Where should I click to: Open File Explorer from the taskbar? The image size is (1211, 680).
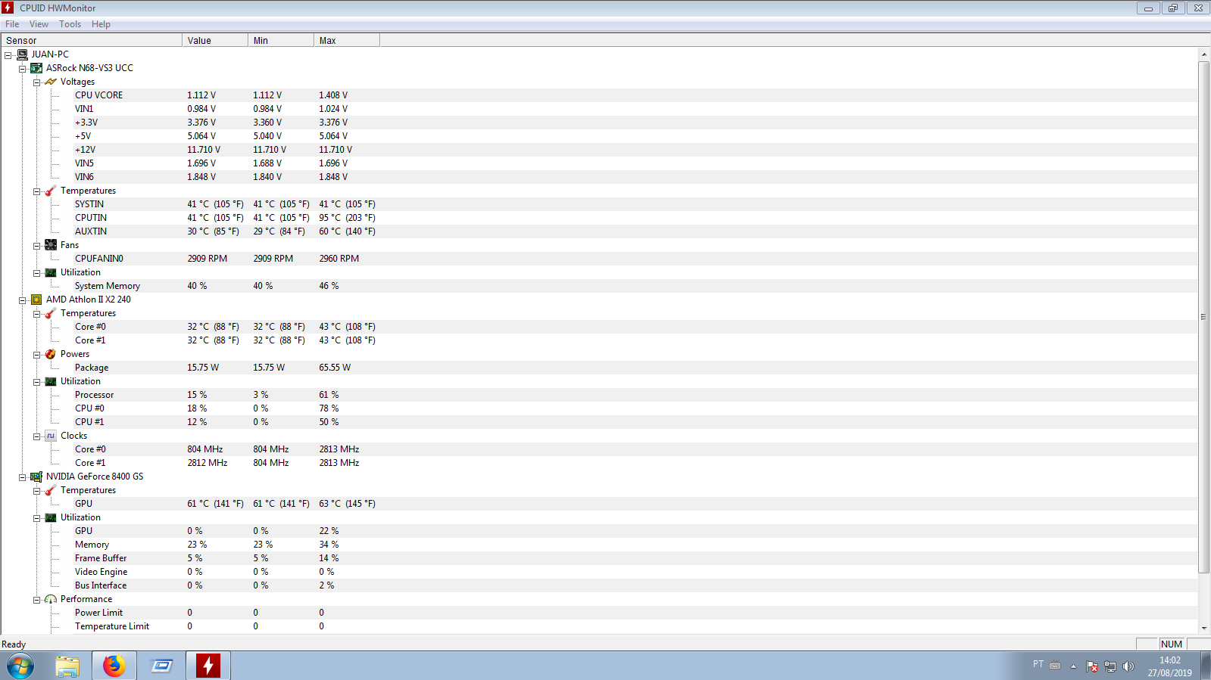point(67,666)
